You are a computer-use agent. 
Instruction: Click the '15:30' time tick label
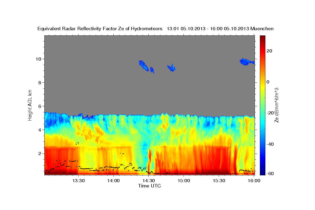tap(219, 181)
